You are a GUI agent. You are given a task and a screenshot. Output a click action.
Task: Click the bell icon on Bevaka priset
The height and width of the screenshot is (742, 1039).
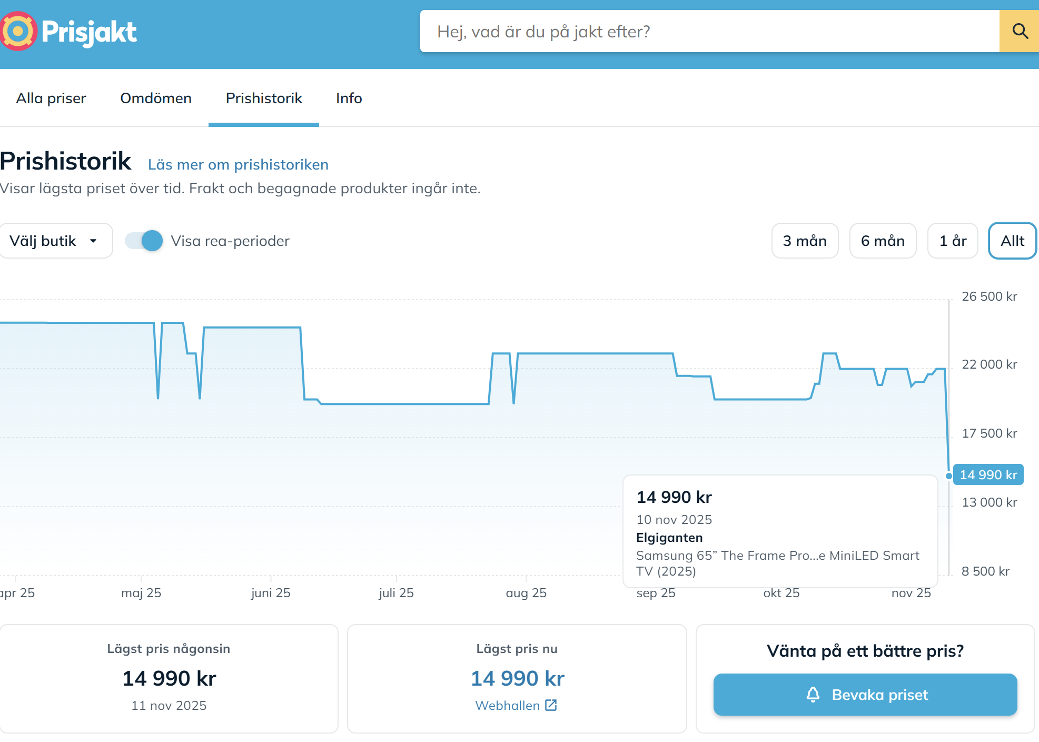point(813,695)
